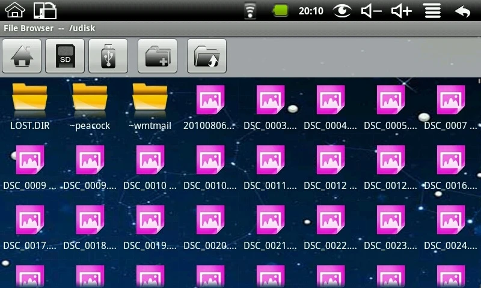Click the File Browser /udisk path title

point(49,28)
